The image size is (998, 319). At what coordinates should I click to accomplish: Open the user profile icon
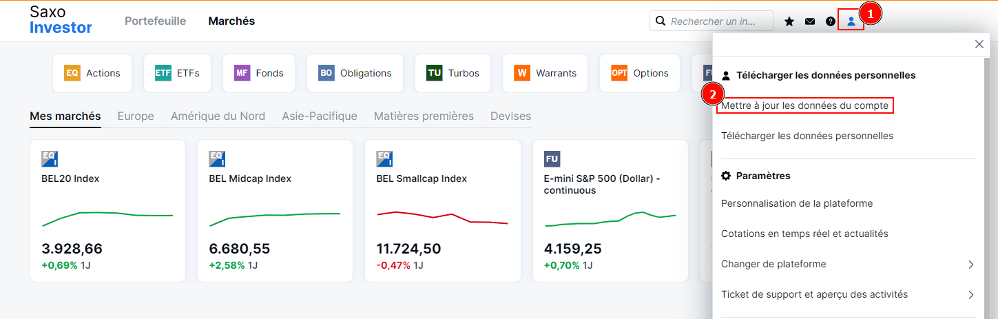(851, 21)
